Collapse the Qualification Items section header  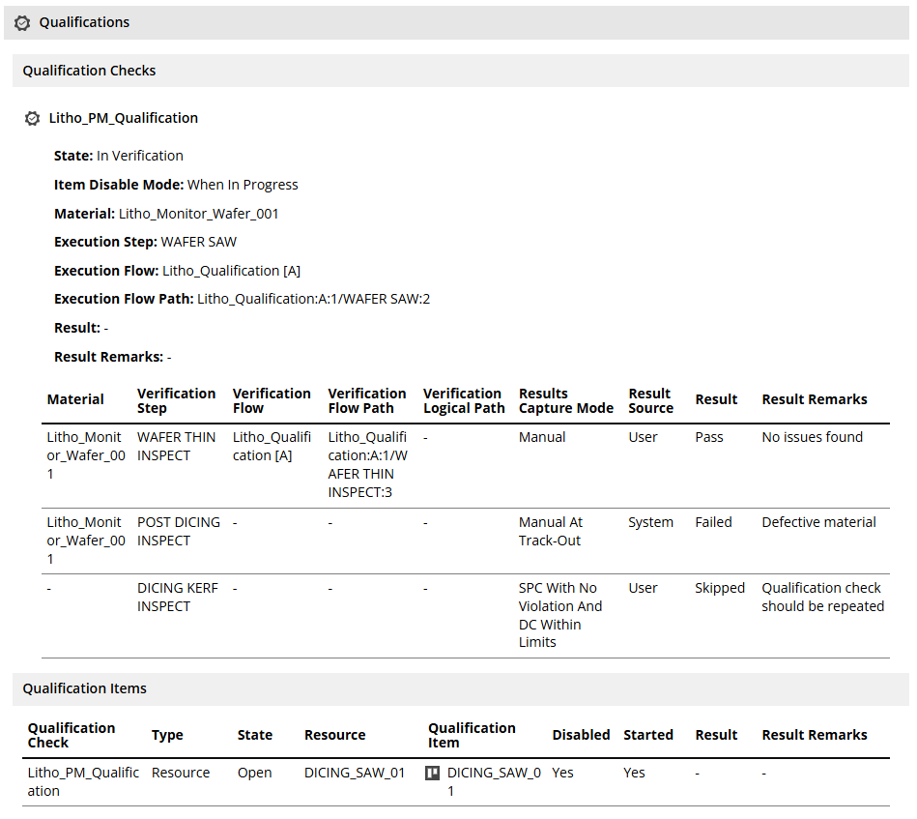coord(85,688)
